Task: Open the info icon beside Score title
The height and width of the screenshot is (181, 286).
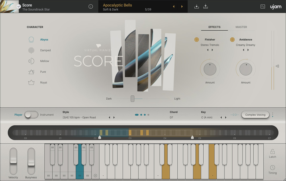Action: [91, 7]
